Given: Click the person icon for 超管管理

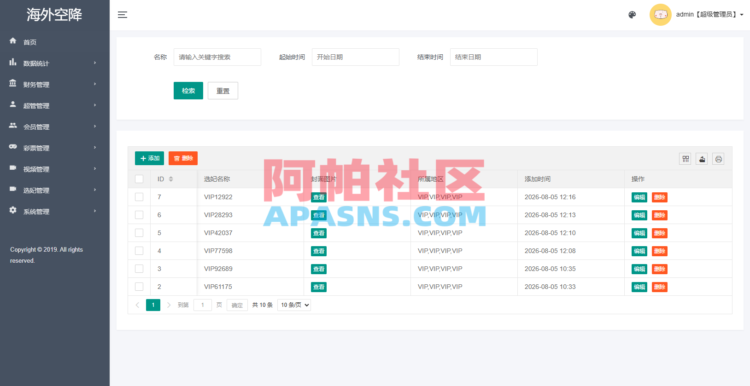Looking at the screenshot, I should click(13, 104).
